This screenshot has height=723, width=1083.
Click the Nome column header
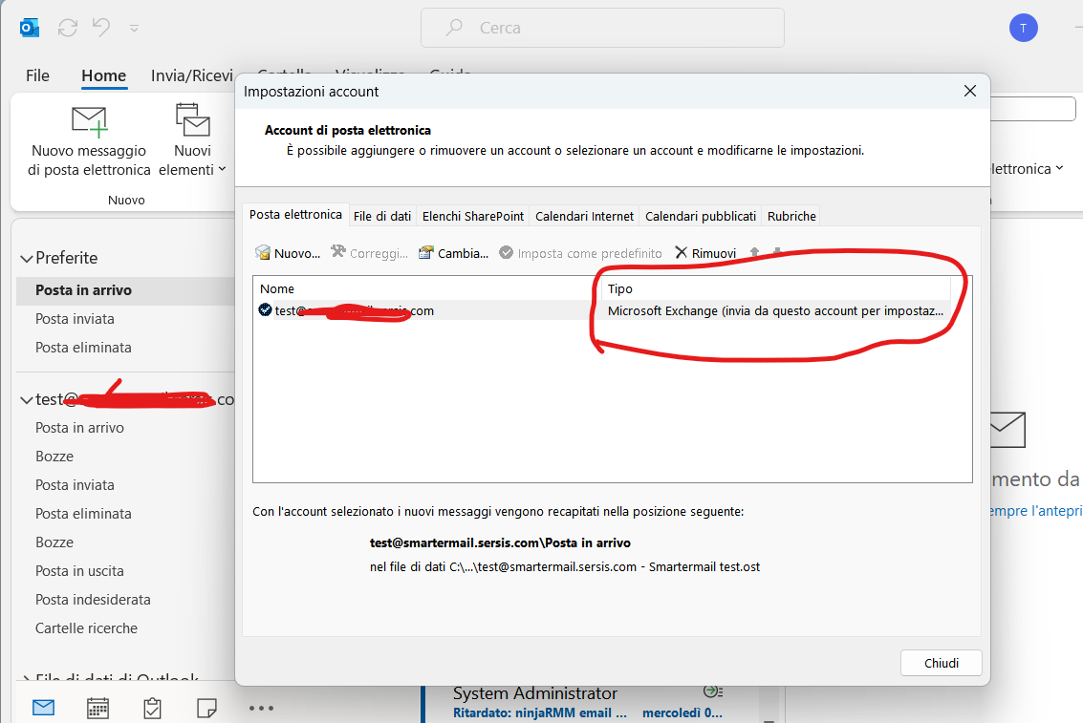coord(426,288)
